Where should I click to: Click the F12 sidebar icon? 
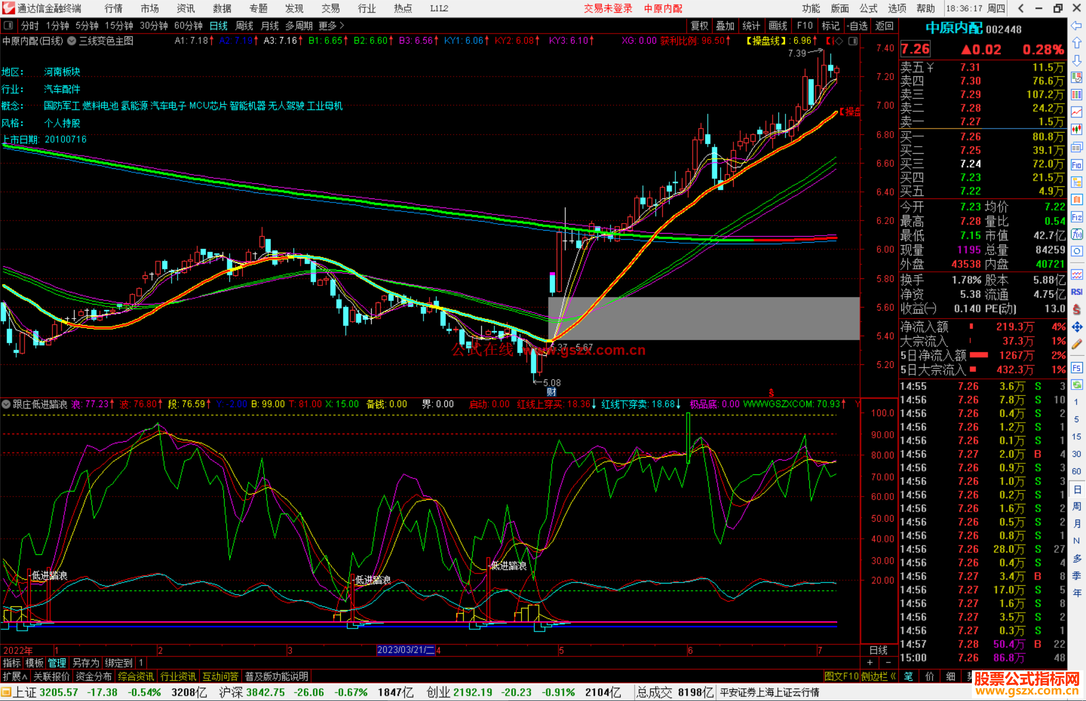click(x=1076, y=217)
